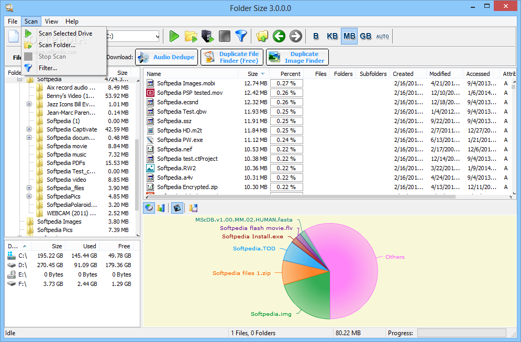This screenshot has width=521, height=342.
Task: Open the View menu
Action: tap(51, 21)
